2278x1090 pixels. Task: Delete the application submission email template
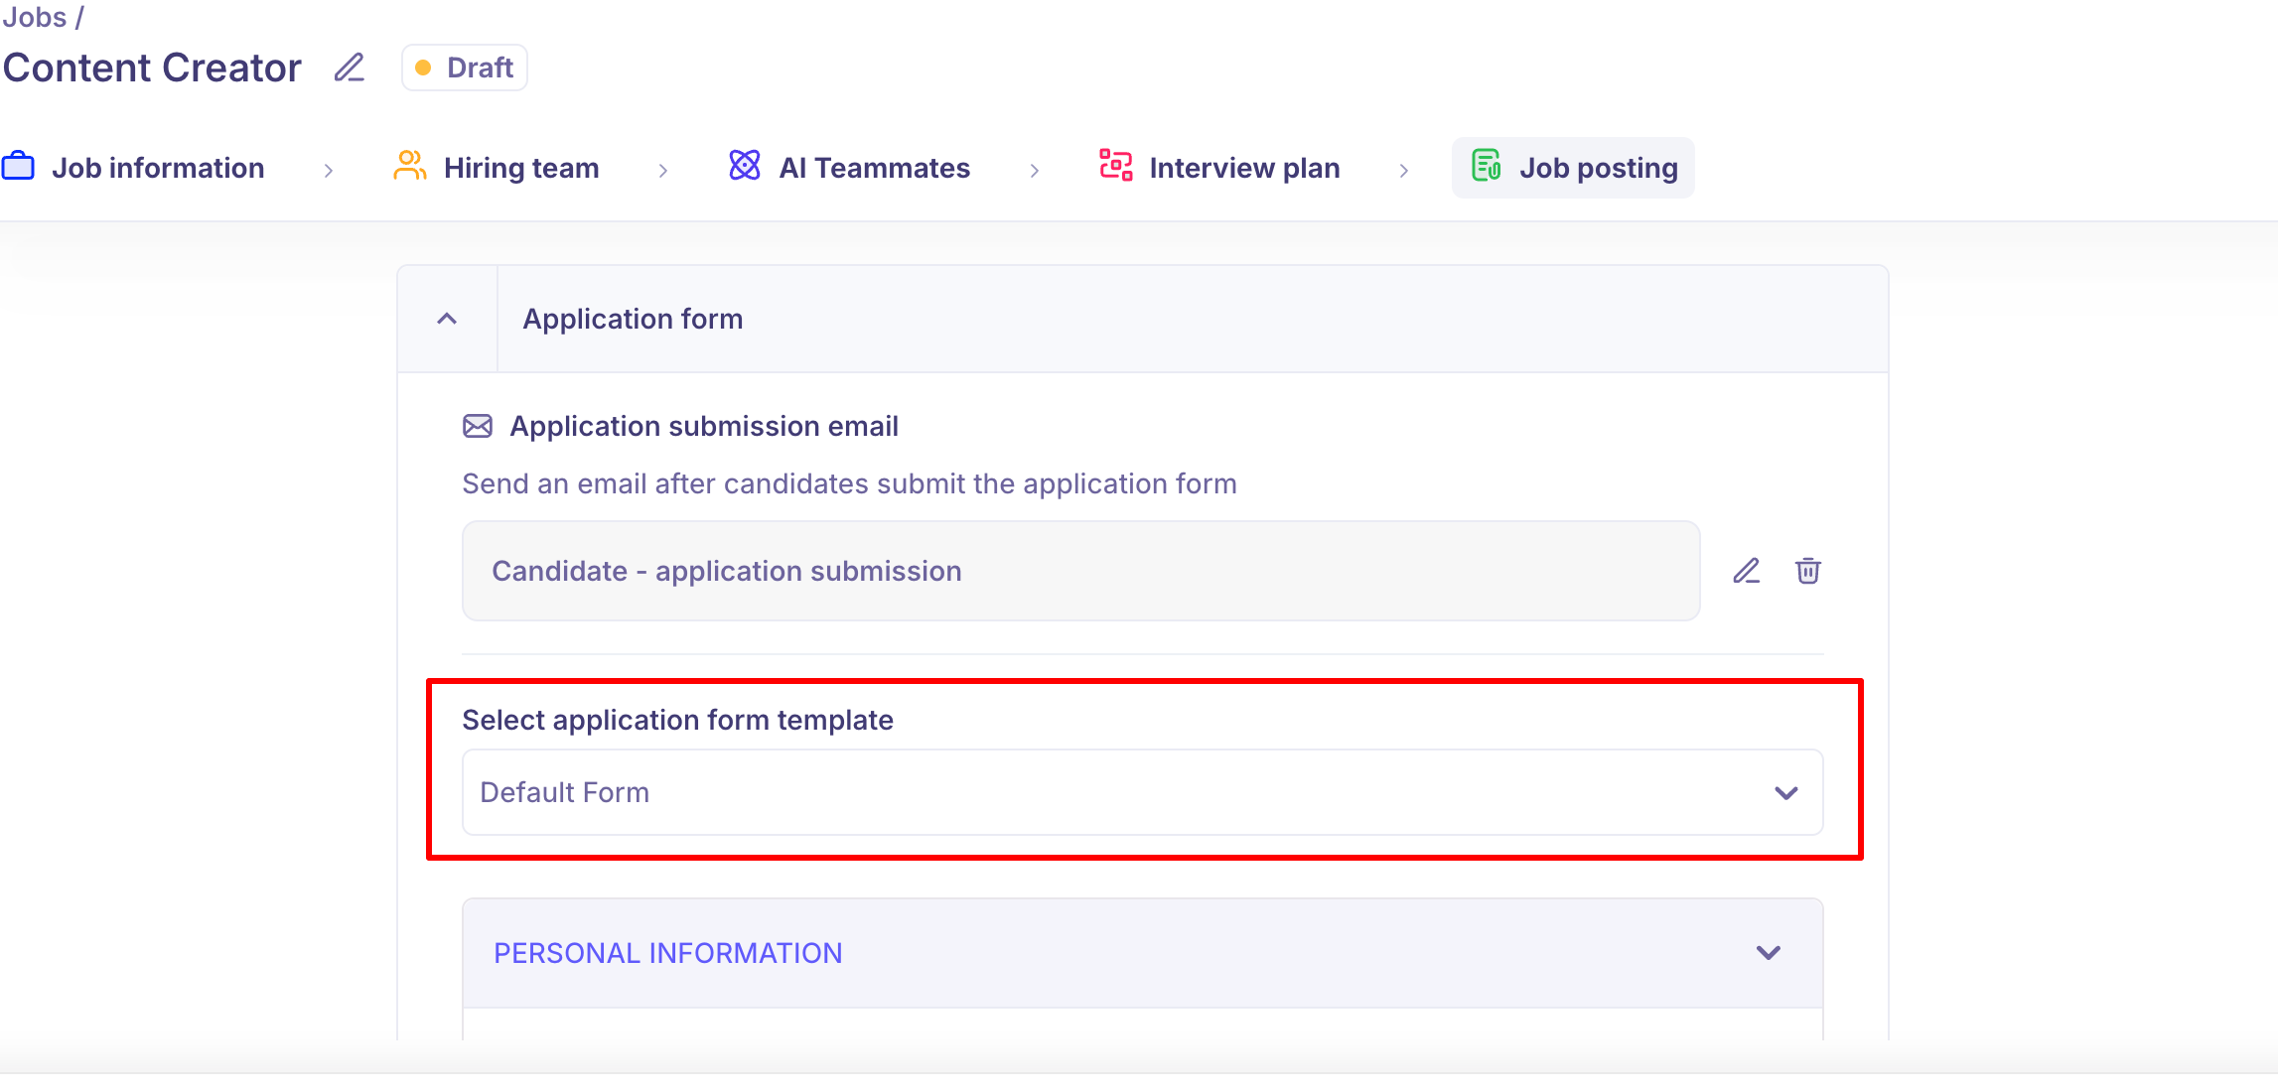click(1807, 571)
